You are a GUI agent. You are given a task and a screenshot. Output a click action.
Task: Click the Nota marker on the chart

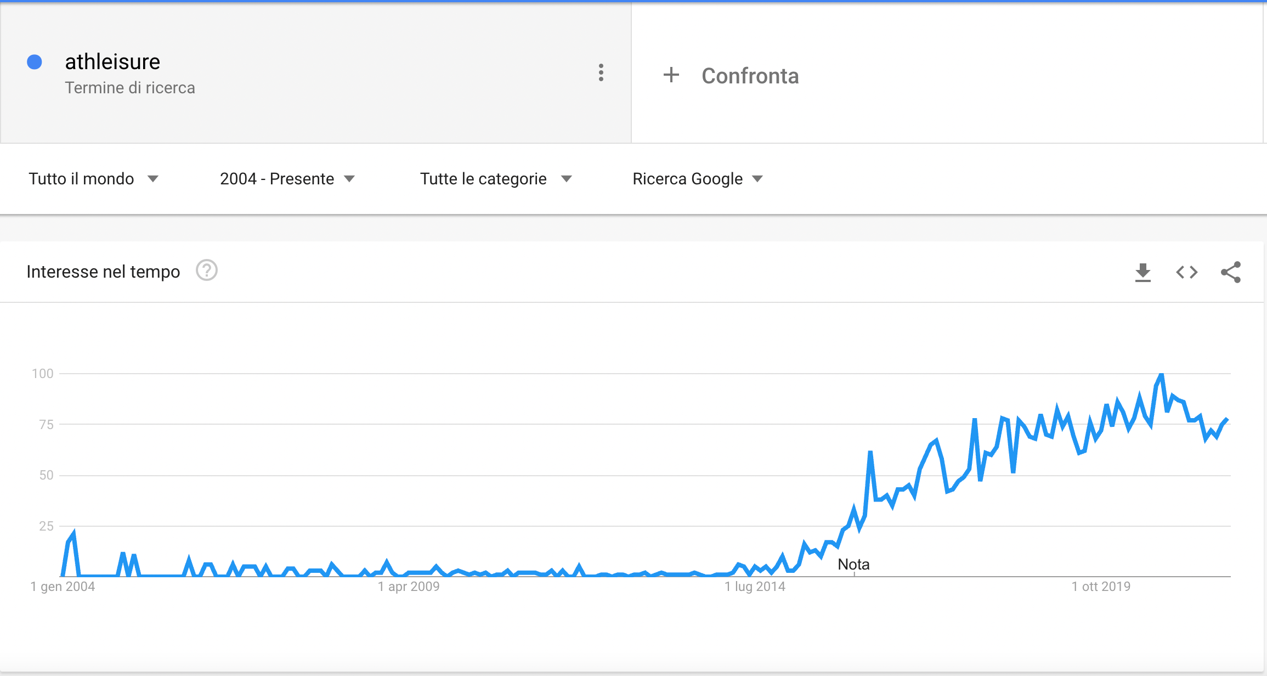coord(853,565)
